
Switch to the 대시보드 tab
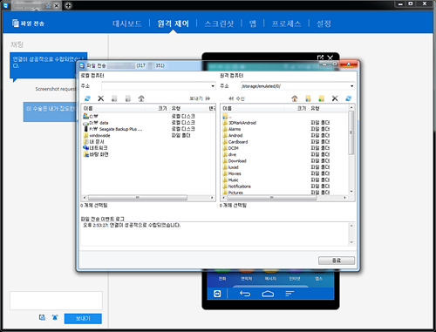coord(127,24)
